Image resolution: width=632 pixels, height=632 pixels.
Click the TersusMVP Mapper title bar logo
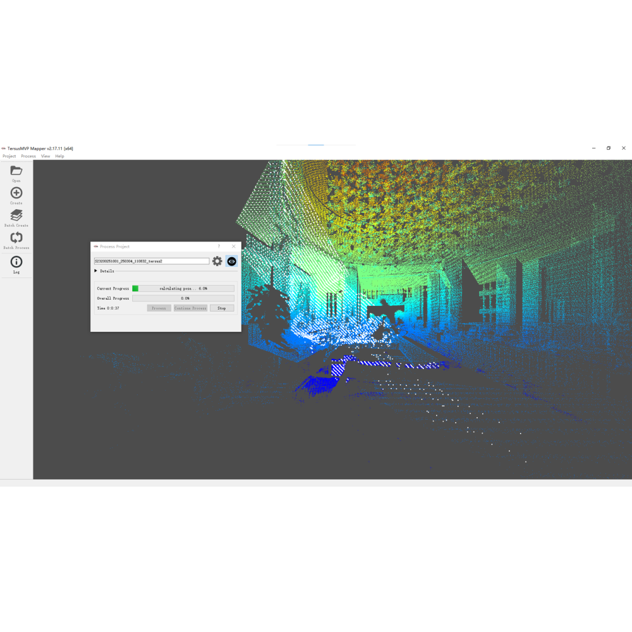pyautogui.click(x=4, y=149)
